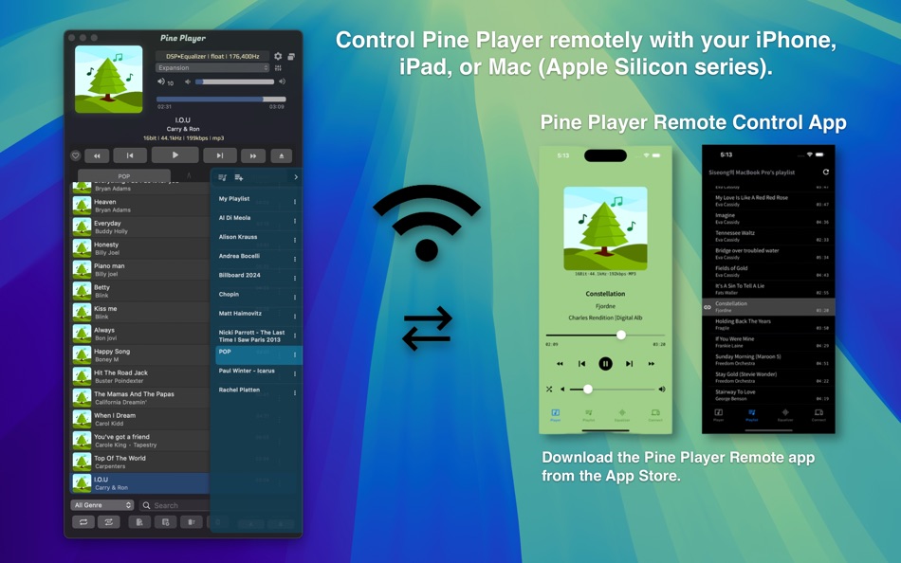Open Player tab on the dark phone screen

pyautogui.click(x=718, y=415)
